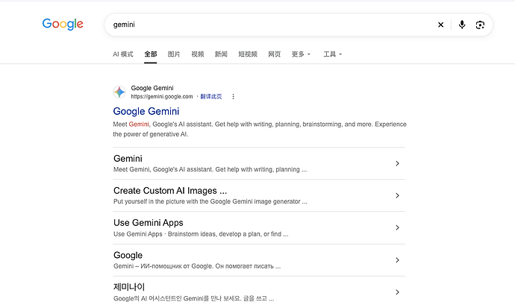The width and height of the screenshot is (515, 302).
Task: Expand chevron on Create Custom AI Images row
Action: [397, 195]
